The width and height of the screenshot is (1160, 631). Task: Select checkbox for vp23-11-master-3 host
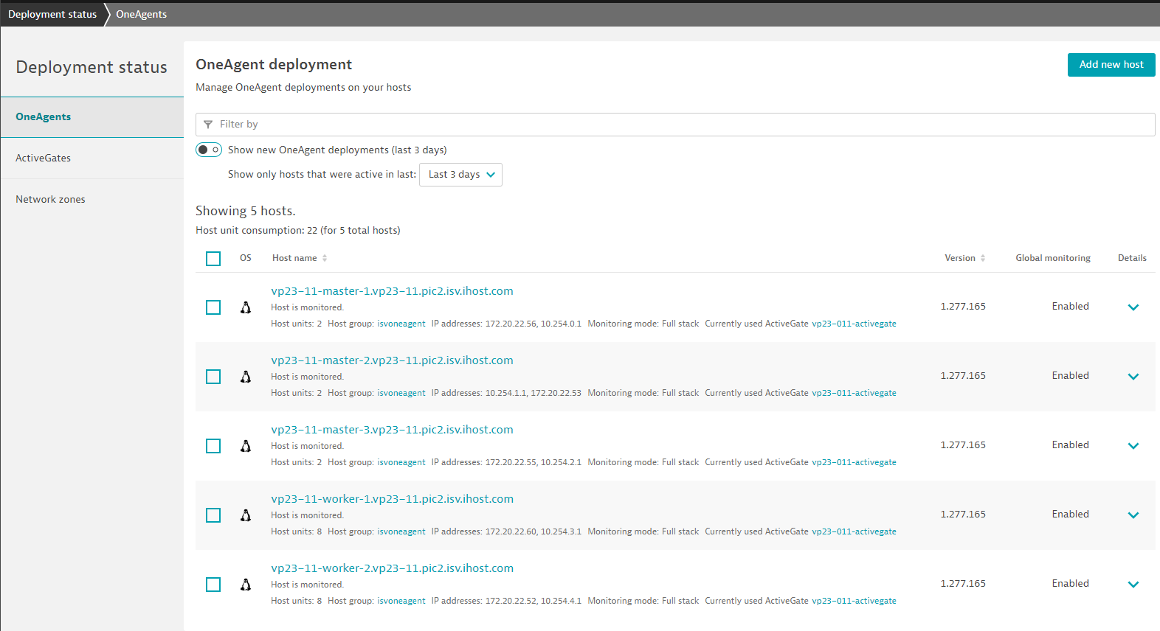(213, 446)
